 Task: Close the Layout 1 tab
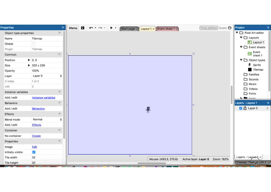coord(153,29)
